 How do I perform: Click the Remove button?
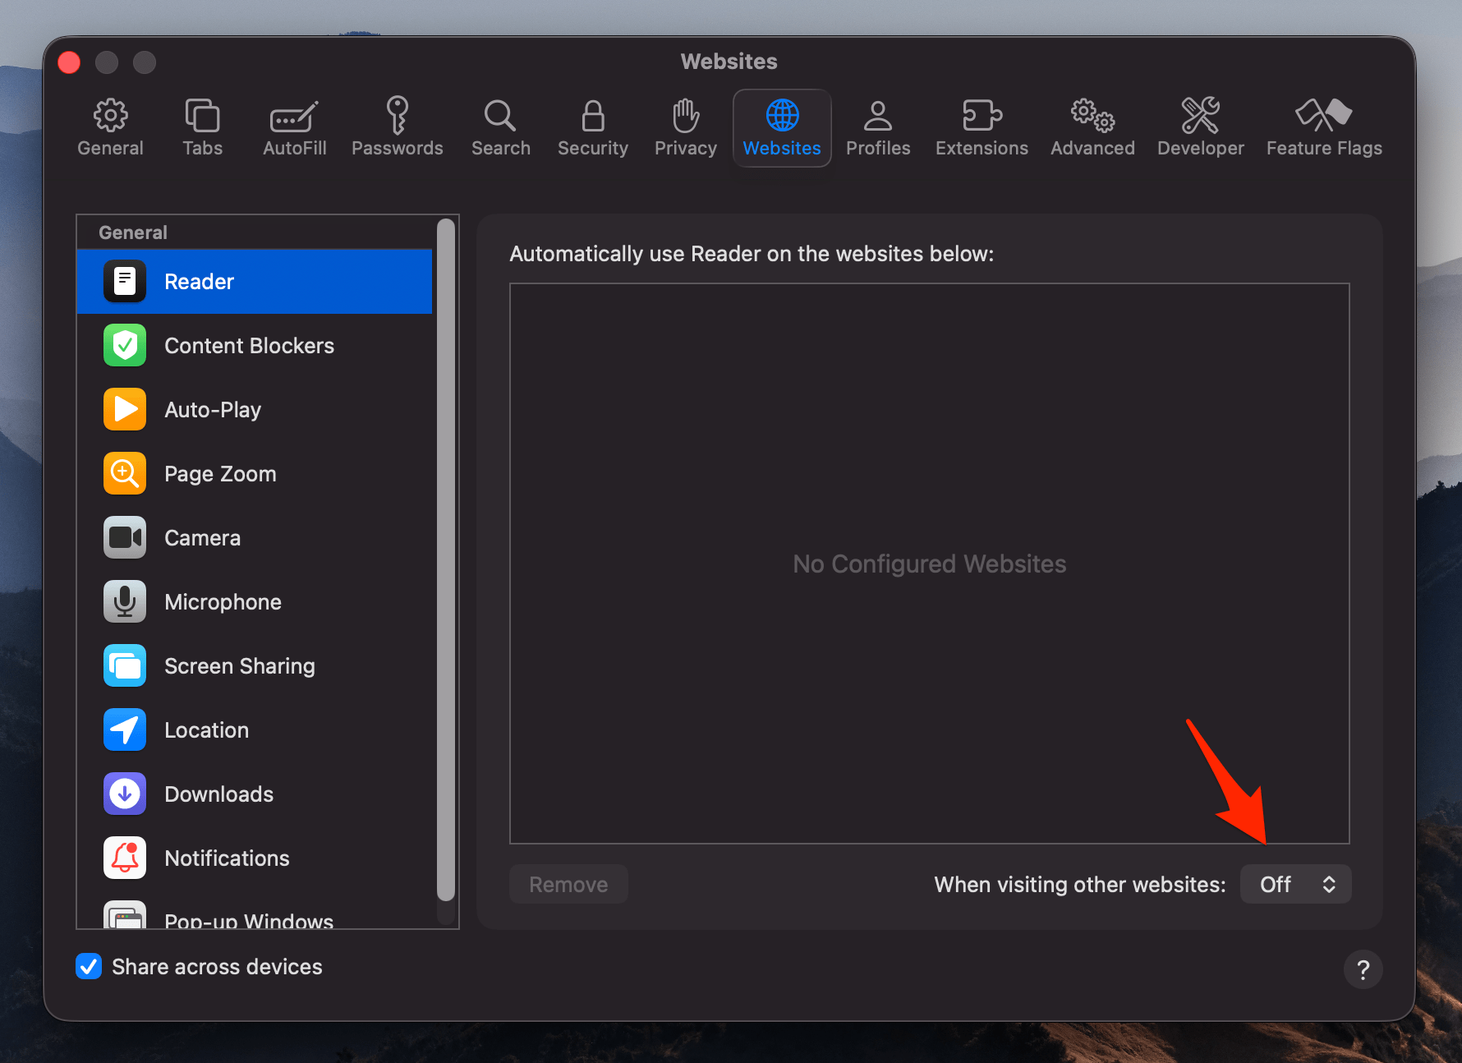pos(568,885)
